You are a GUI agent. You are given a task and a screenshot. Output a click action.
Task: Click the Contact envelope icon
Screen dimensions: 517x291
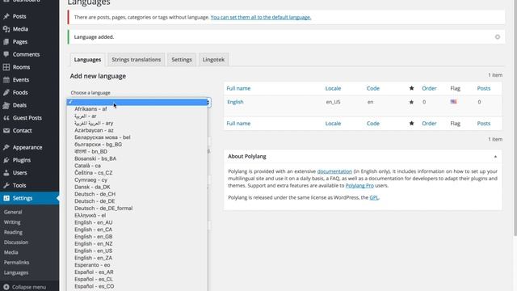(6, 131)
